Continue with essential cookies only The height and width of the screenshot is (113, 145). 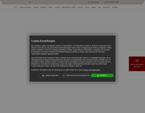coord(76,76)
